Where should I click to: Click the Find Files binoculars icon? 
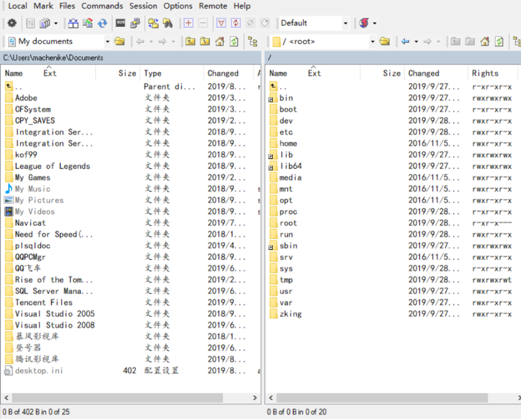tap(168, 23)
